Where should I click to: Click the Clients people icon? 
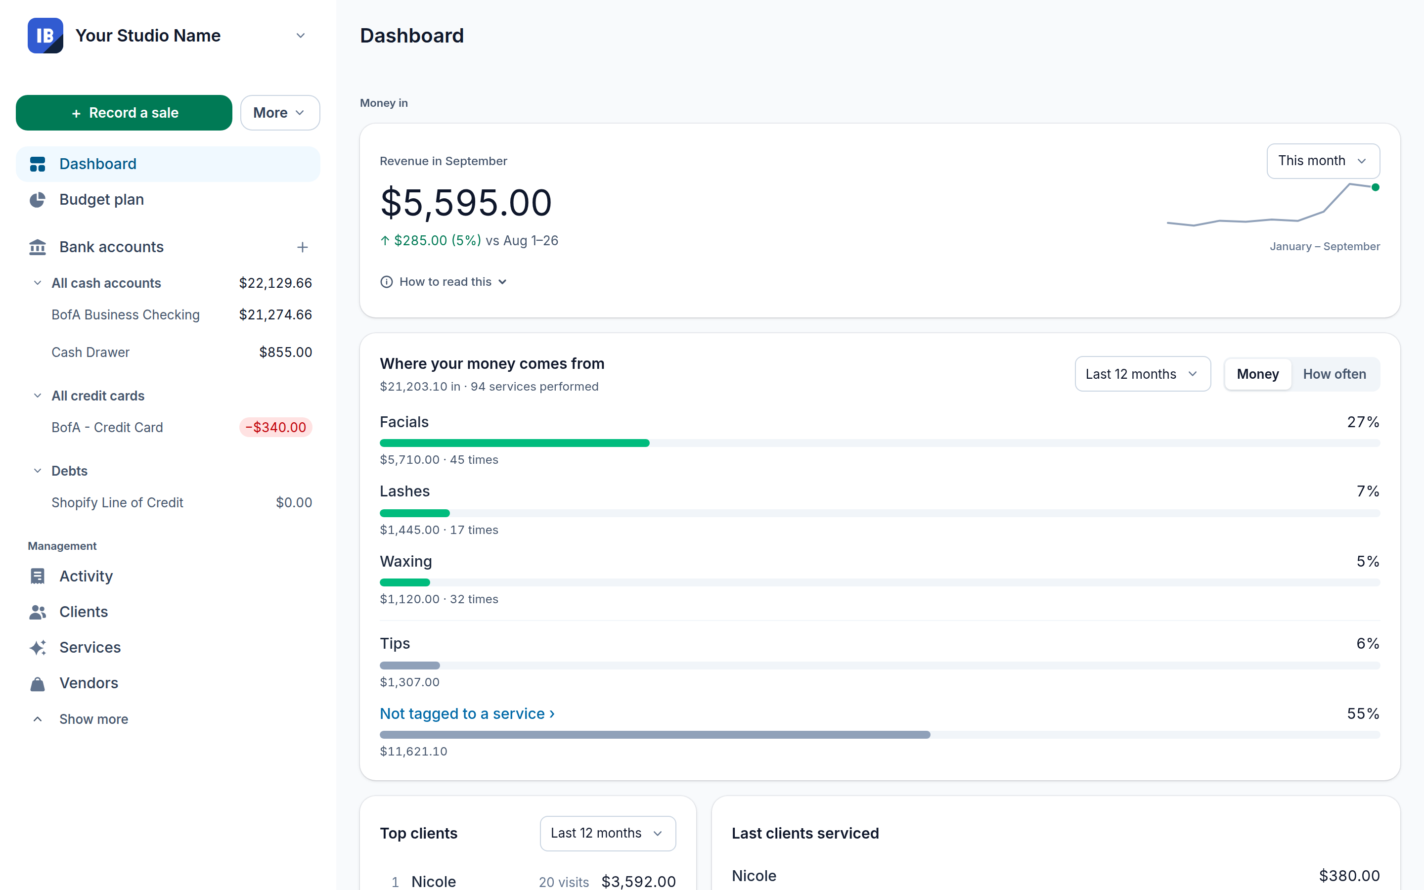(x=38, y=612)
